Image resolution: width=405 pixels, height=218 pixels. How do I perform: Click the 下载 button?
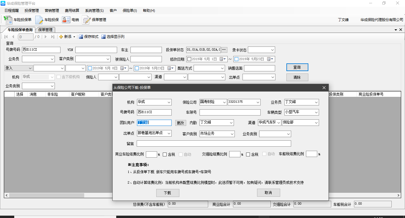click(x=168, y=193)
